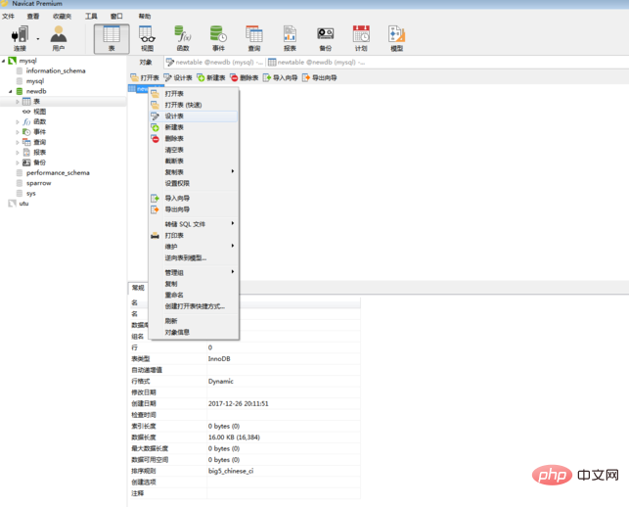
Task: Choose 导入向导 in the context menu
Action: pyautogui.click(x=194, y=199)
